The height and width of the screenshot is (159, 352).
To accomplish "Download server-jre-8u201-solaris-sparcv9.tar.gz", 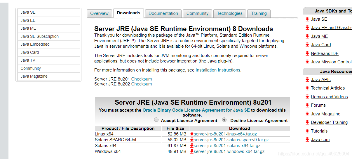I will pos(231,140).
